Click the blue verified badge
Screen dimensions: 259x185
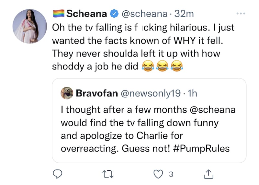coord(114,14)
